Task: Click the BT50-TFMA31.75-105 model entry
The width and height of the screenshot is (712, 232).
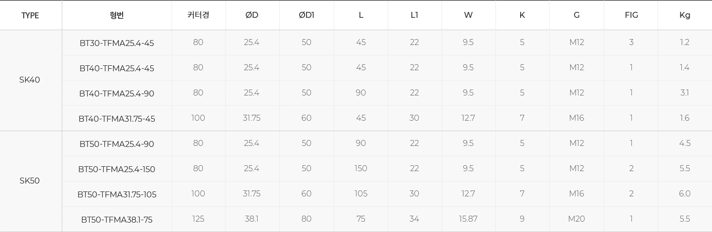Action: (x=117, y=194)
